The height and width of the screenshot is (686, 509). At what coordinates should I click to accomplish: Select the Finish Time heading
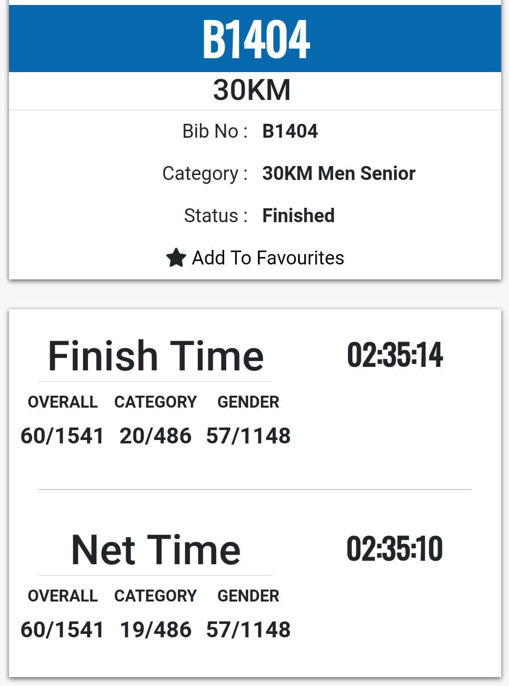(x=156, y=356)
